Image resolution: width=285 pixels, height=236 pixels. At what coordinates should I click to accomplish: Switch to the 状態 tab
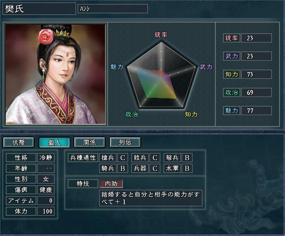tap(19, 142)
